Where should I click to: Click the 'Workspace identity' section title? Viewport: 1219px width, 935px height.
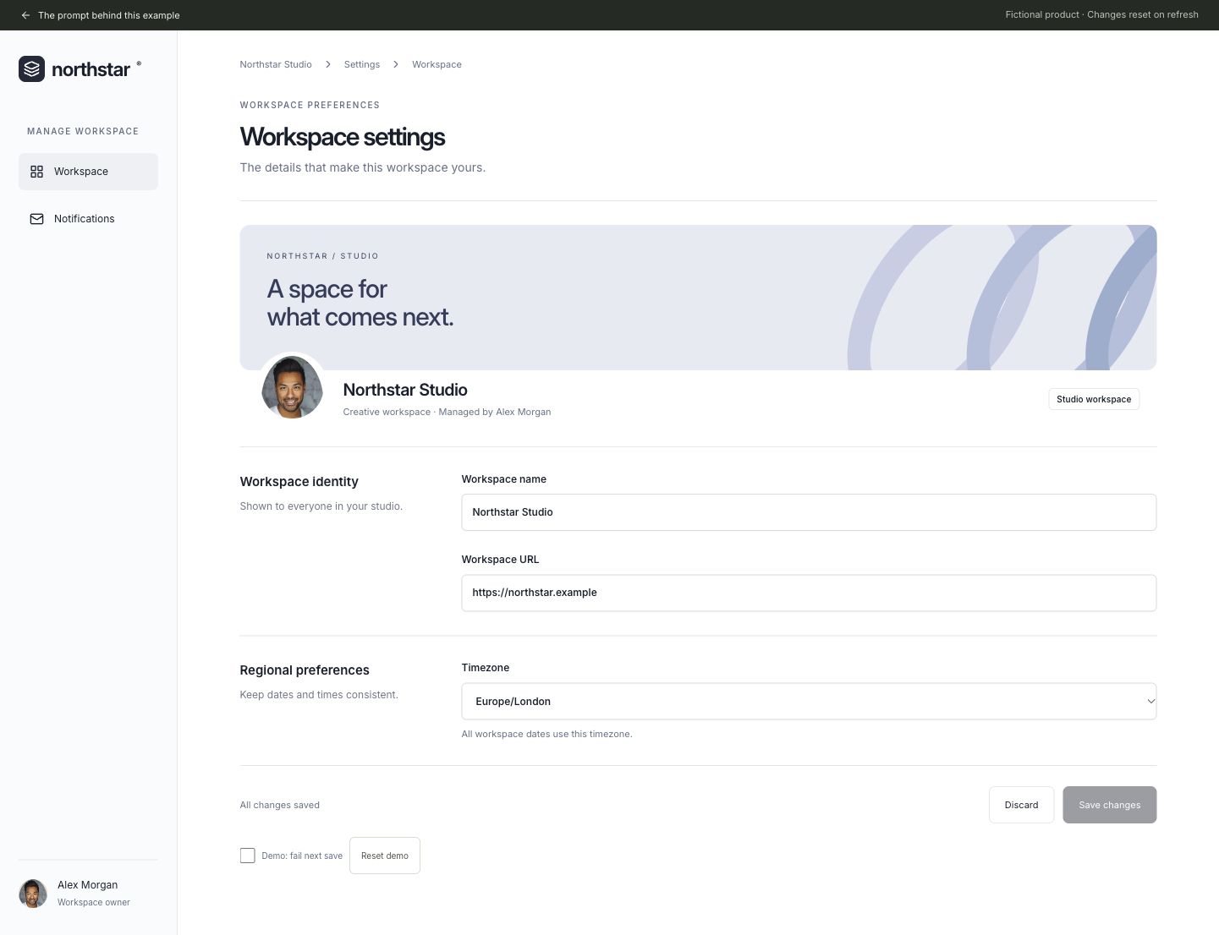pyautogui.click(x=299, y=482)
